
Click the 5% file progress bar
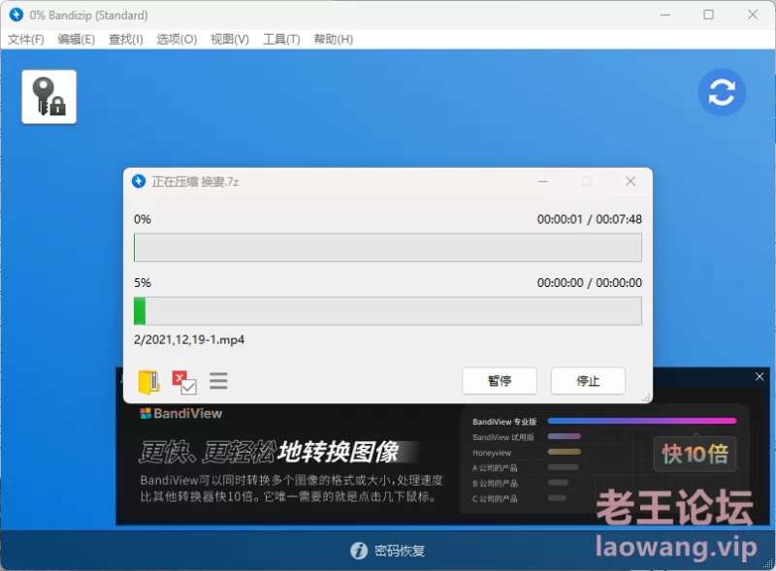click(387, 311)
